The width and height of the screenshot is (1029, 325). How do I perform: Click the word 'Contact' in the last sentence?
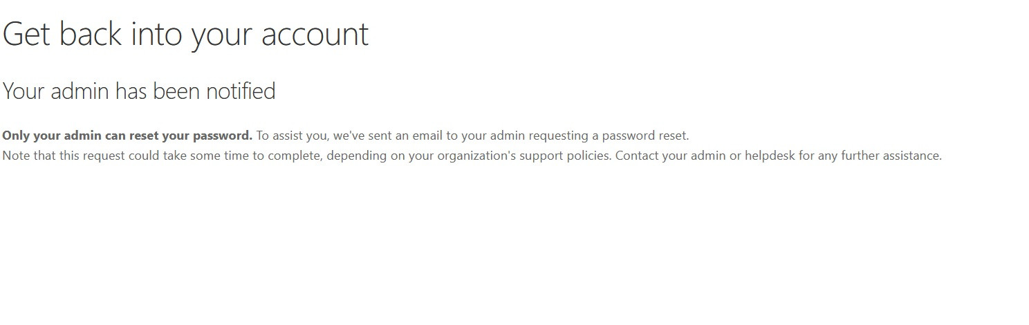(637, 156)
